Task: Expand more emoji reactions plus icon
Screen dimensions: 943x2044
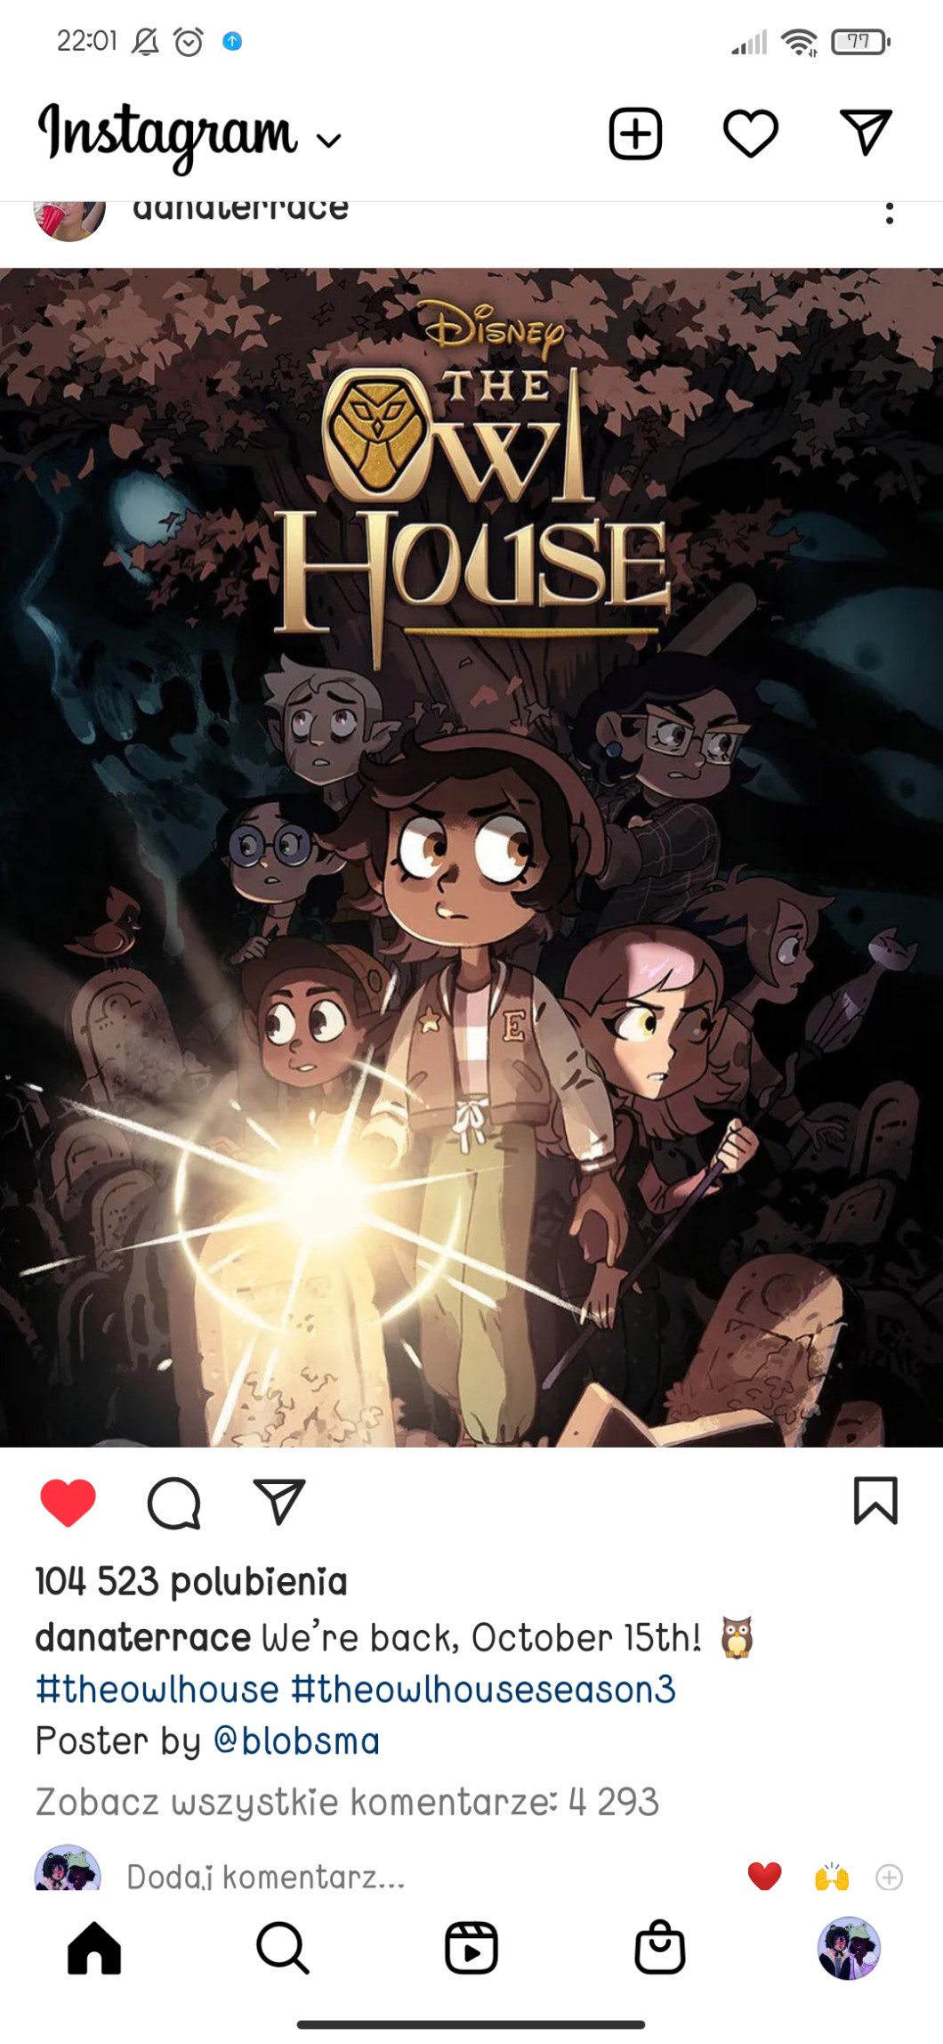Action: click(890, 1878)
